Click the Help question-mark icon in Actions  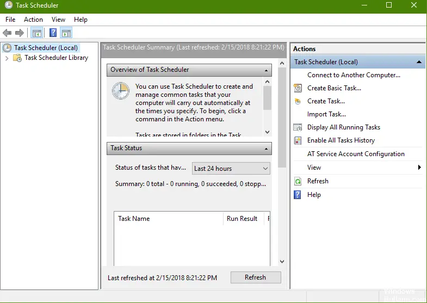(x=298, y=195)
